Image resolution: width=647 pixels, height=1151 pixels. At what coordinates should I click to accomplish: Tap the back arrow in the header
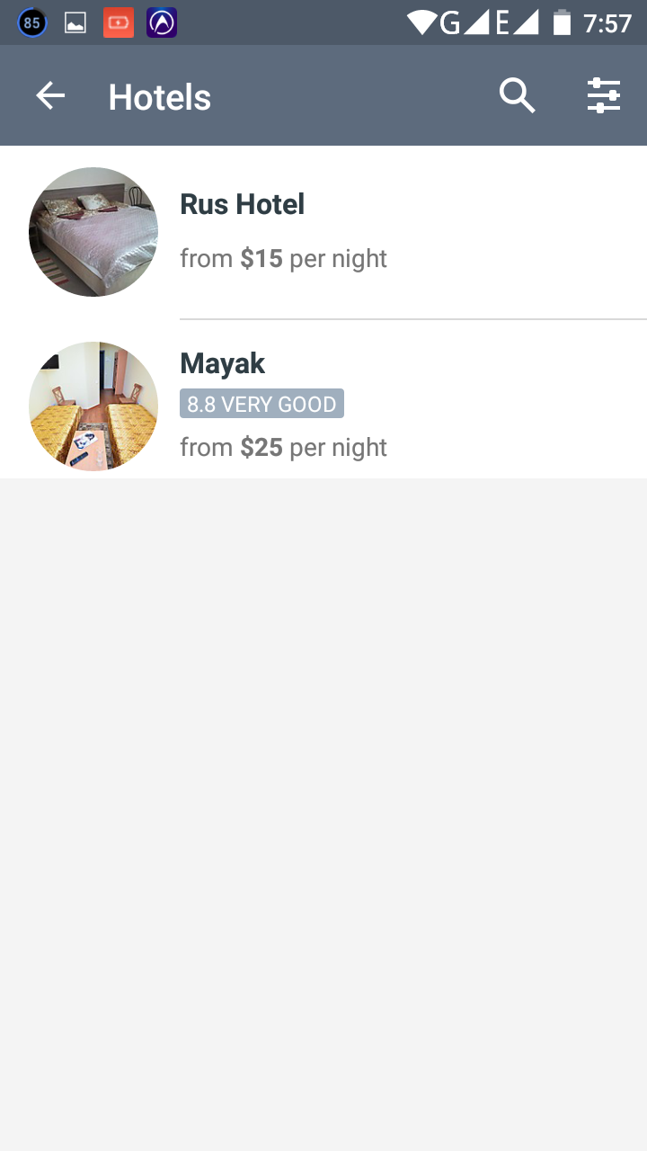pyautogui.click(x=50, y=96)
